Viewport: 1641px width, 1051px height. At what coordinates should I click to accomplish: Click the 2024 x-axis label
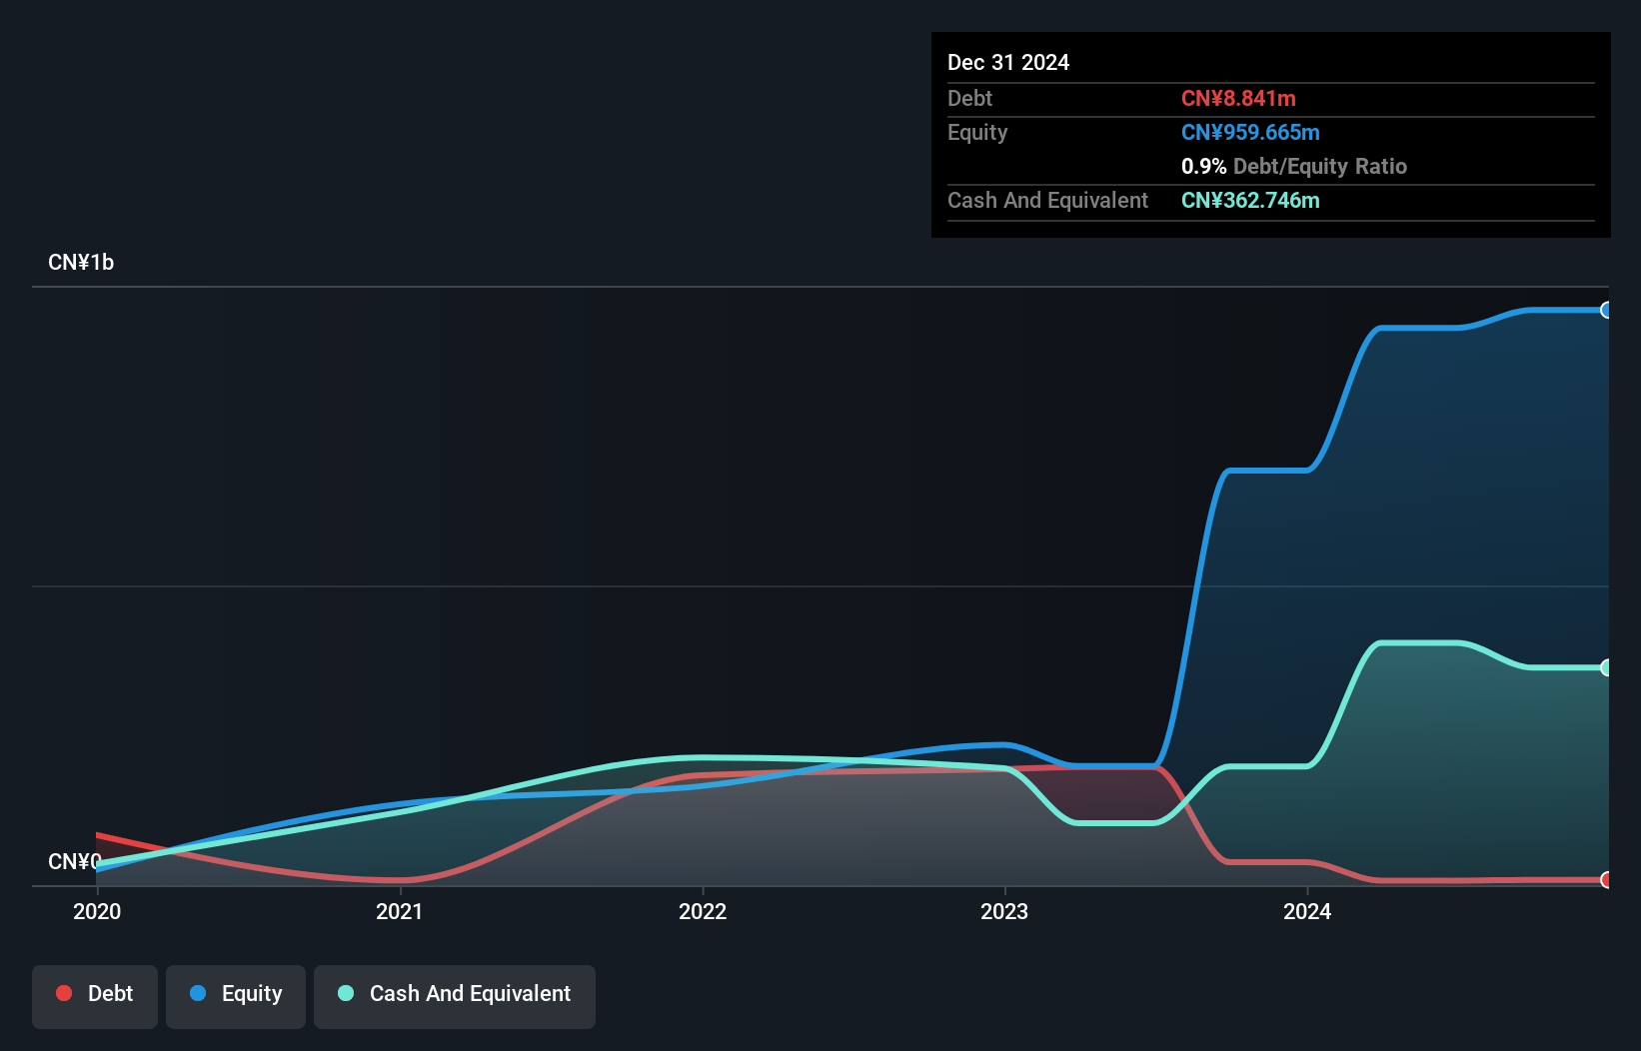1307,911
